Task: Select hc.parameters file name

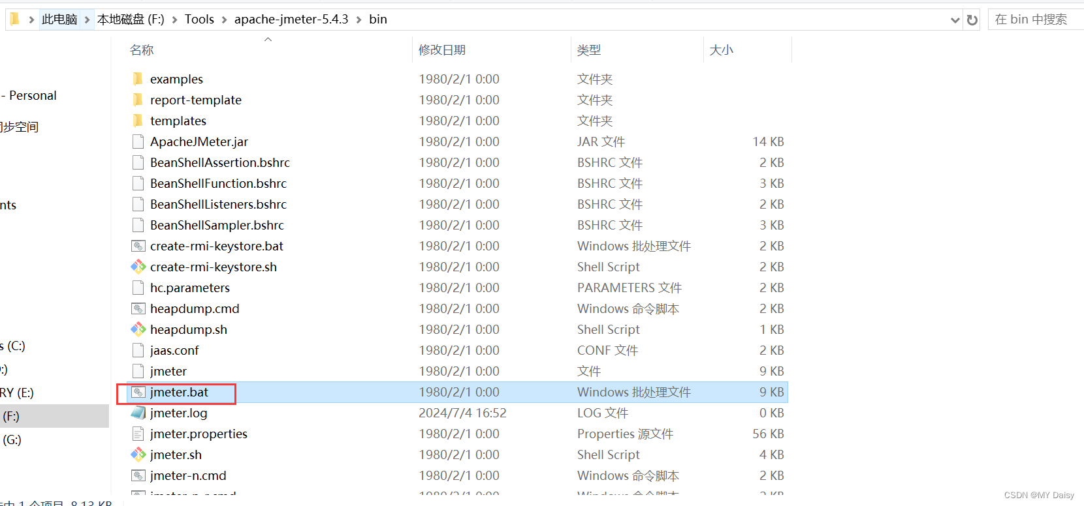Action: 190,288
